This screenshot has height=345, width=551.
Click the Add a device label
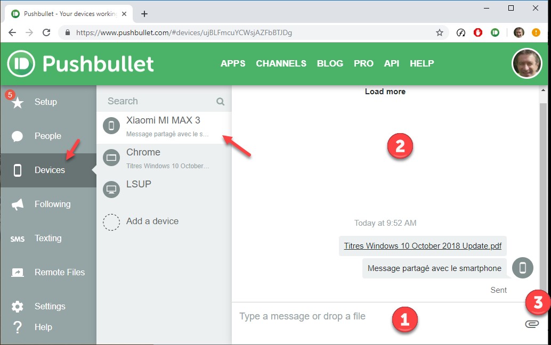(x=152, y=221)
